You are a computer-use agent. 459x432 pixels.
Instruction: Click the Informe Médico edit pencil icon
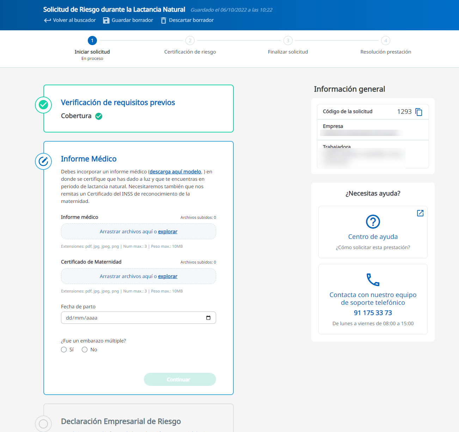point(43,161)
